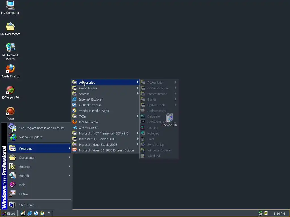Choose Shut Down... in the Start menu
Screen dimensions: 290x217
[x=39, y=205]
